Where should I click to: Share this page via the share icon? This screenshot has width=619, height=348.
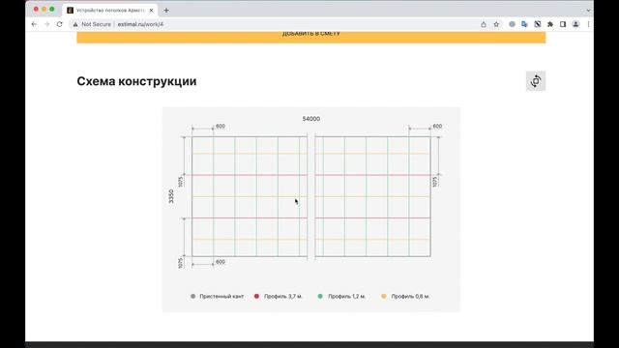(x=484, y=24)
